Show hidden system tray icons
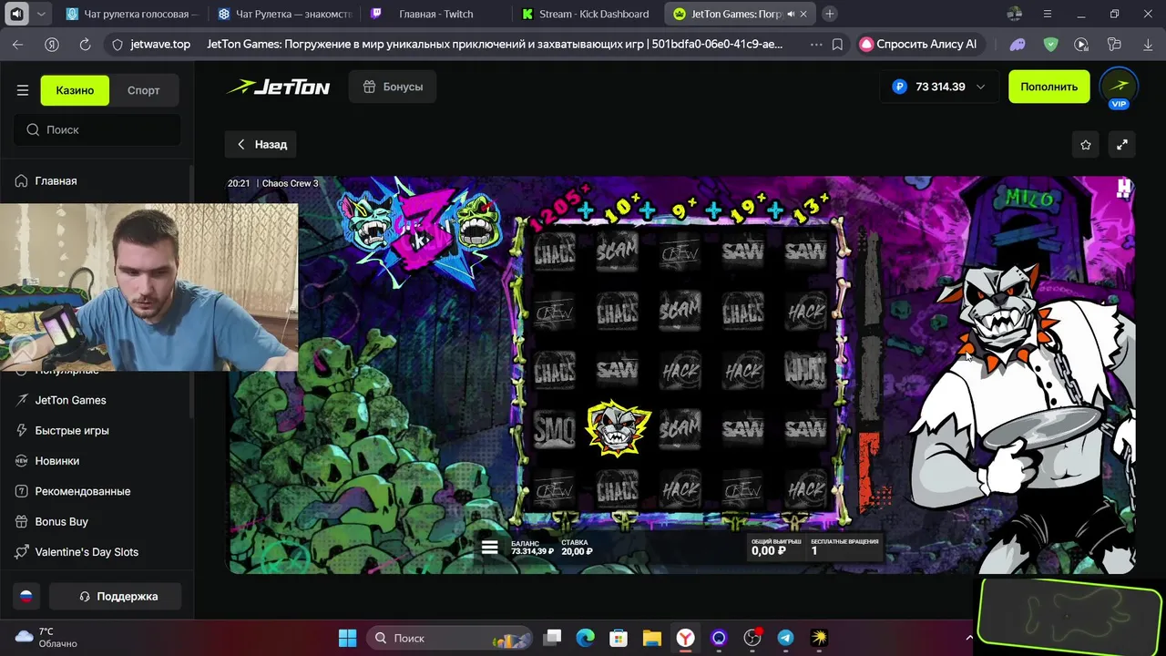The width and height of the screenshot is (1166, 656). click(x=969, y=638)
